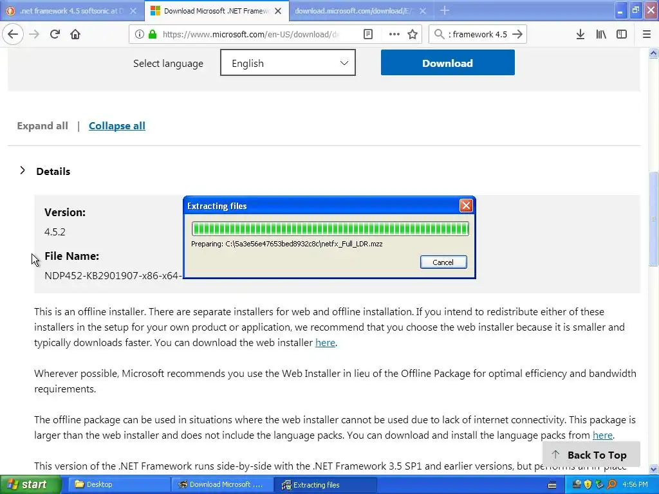
Task: Click Back To Top button
Action: coord(591,455)
